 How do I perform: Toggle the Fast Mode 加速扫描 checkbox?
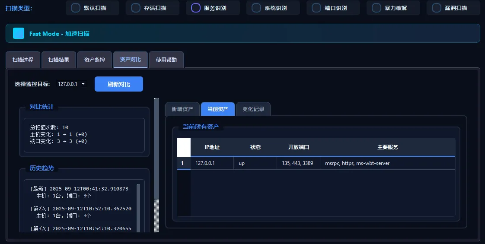(x=19, y=33)
